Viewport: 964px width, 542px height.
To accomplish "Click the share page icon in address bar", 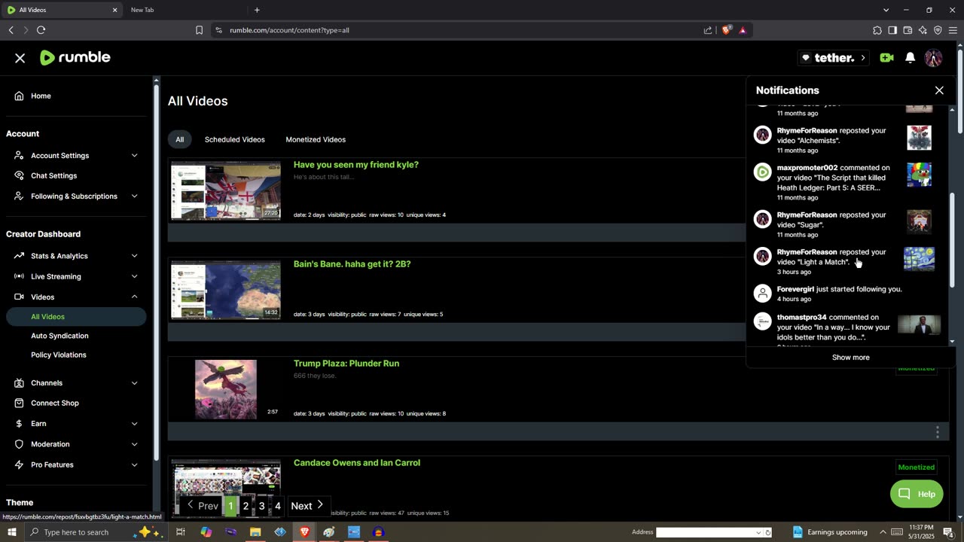I will pos(708,30).
